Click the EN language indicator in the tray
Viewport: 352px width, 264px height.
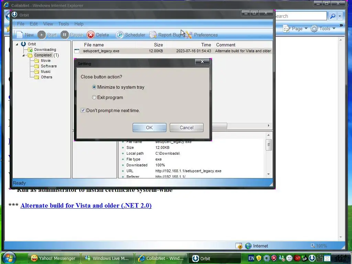(x=251, y=258)
